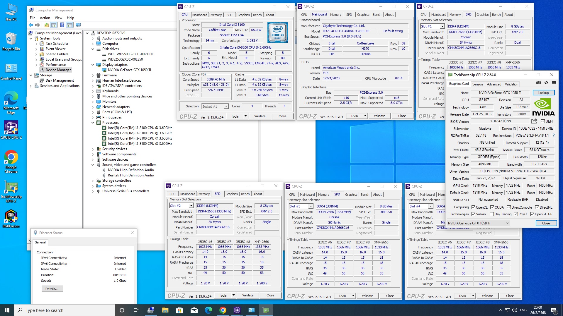Click Details button in Ethernet Status
Screen dimensions: 563x316
[x=52, y=289]
